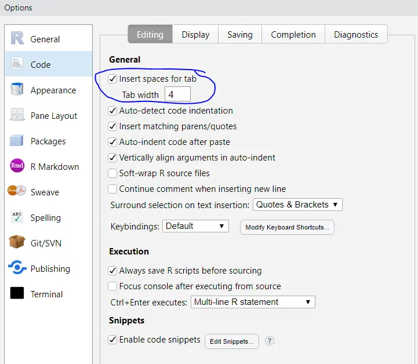The image size is (418, 364).
Task: Open the Publishing section icon
Action: [x=17, y=268]
